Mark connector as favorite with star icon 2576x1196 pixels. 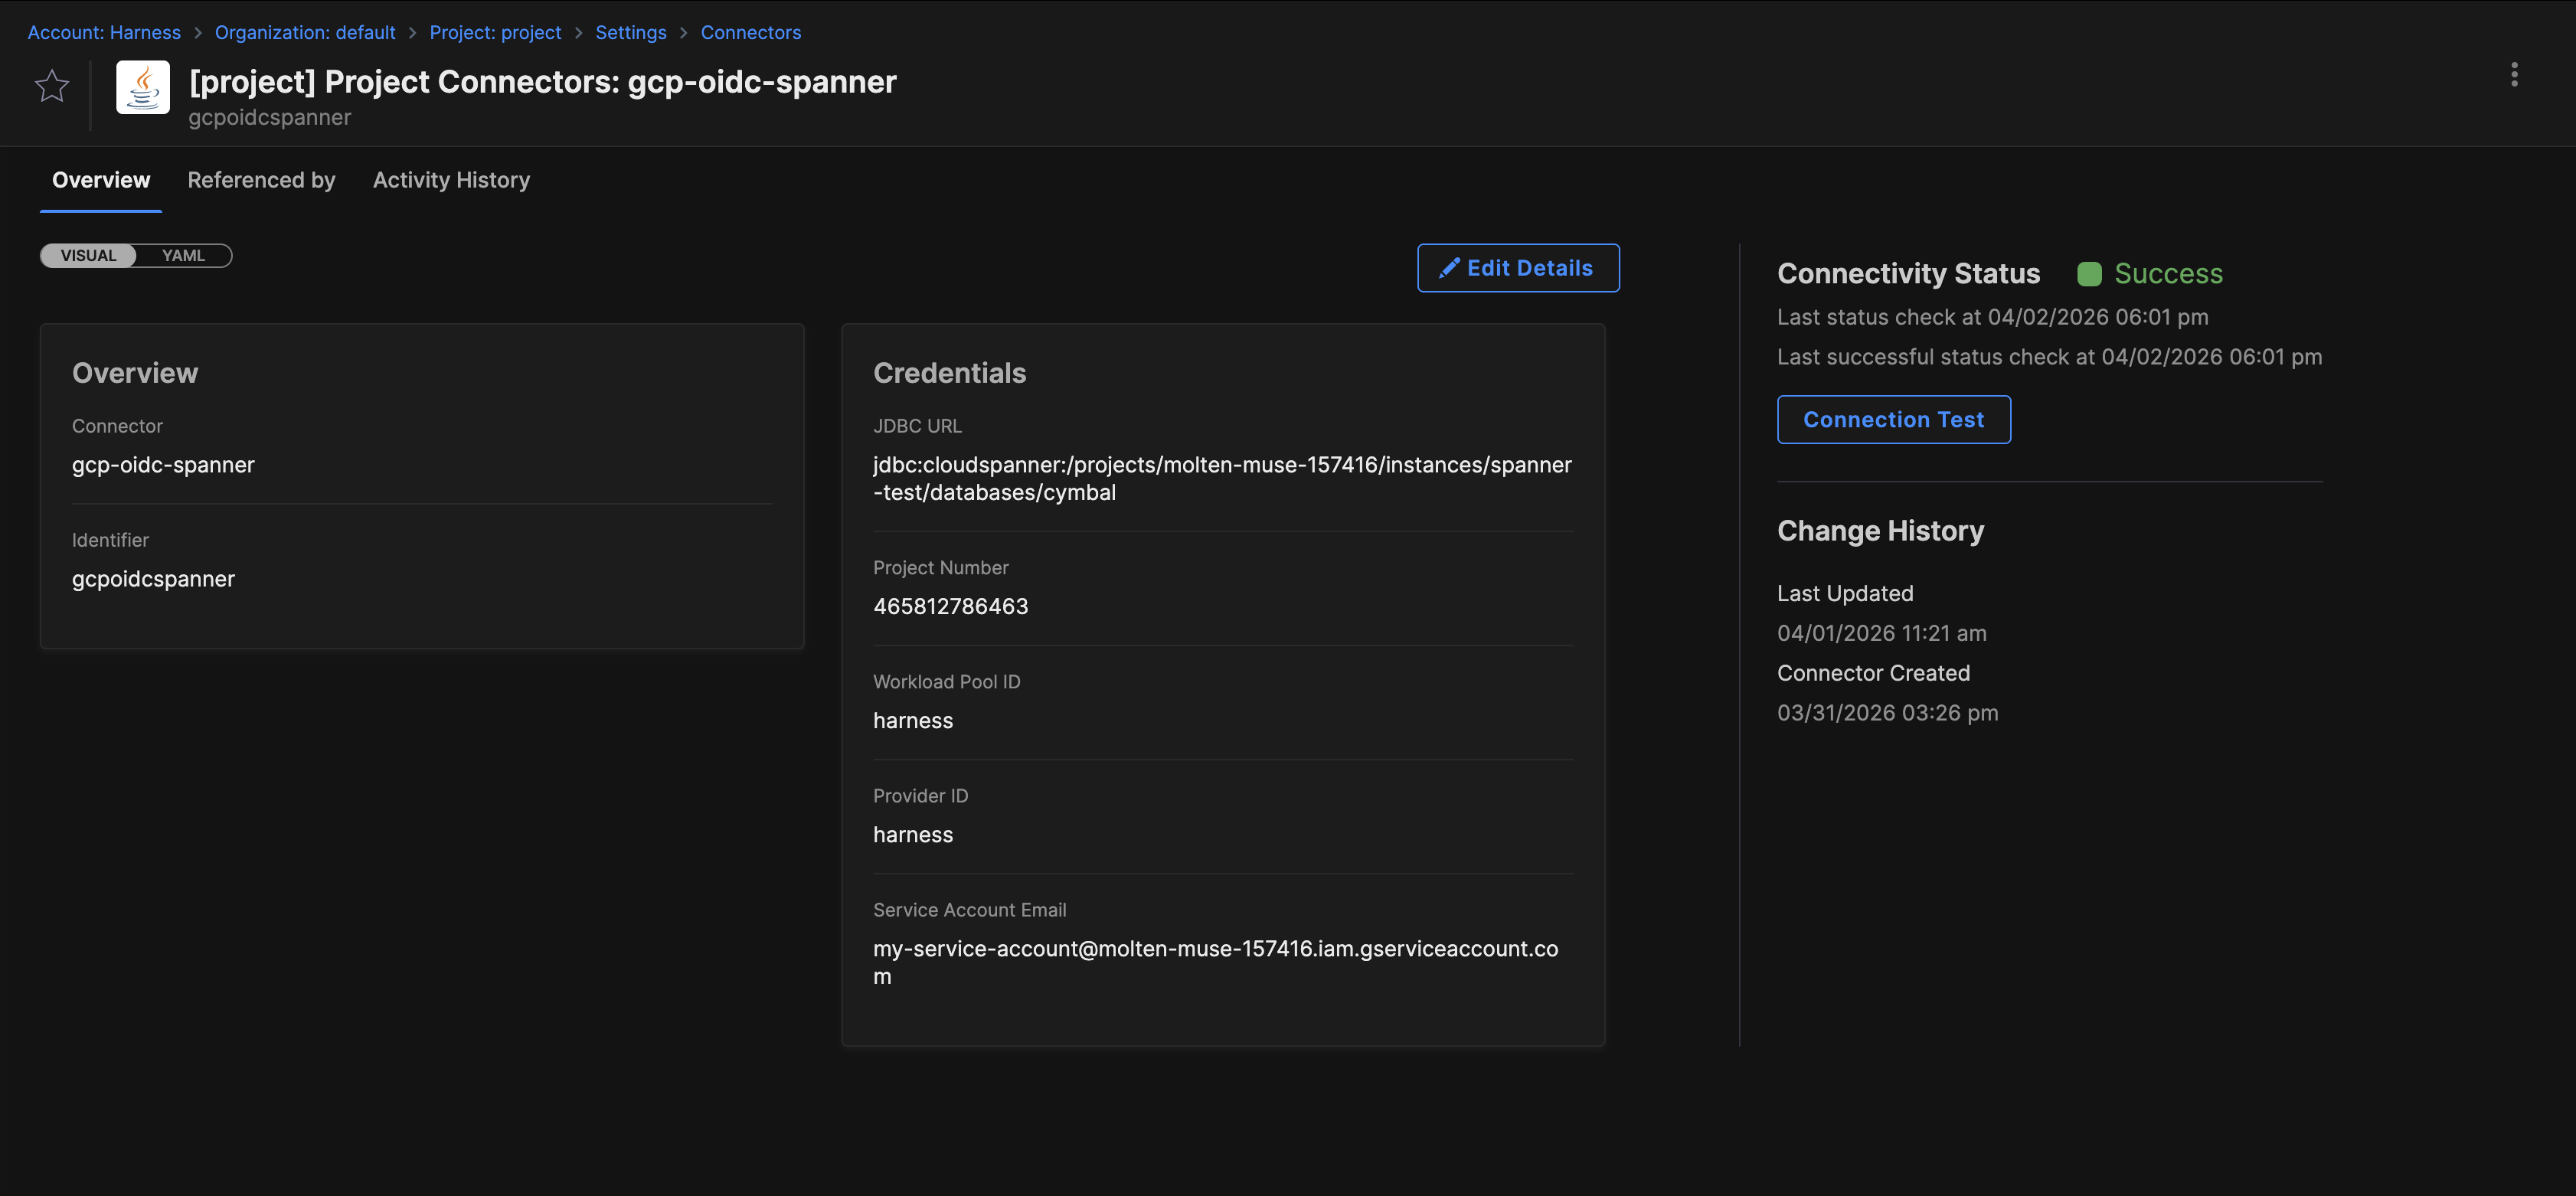pyautogui.click(x=52, y=86)
